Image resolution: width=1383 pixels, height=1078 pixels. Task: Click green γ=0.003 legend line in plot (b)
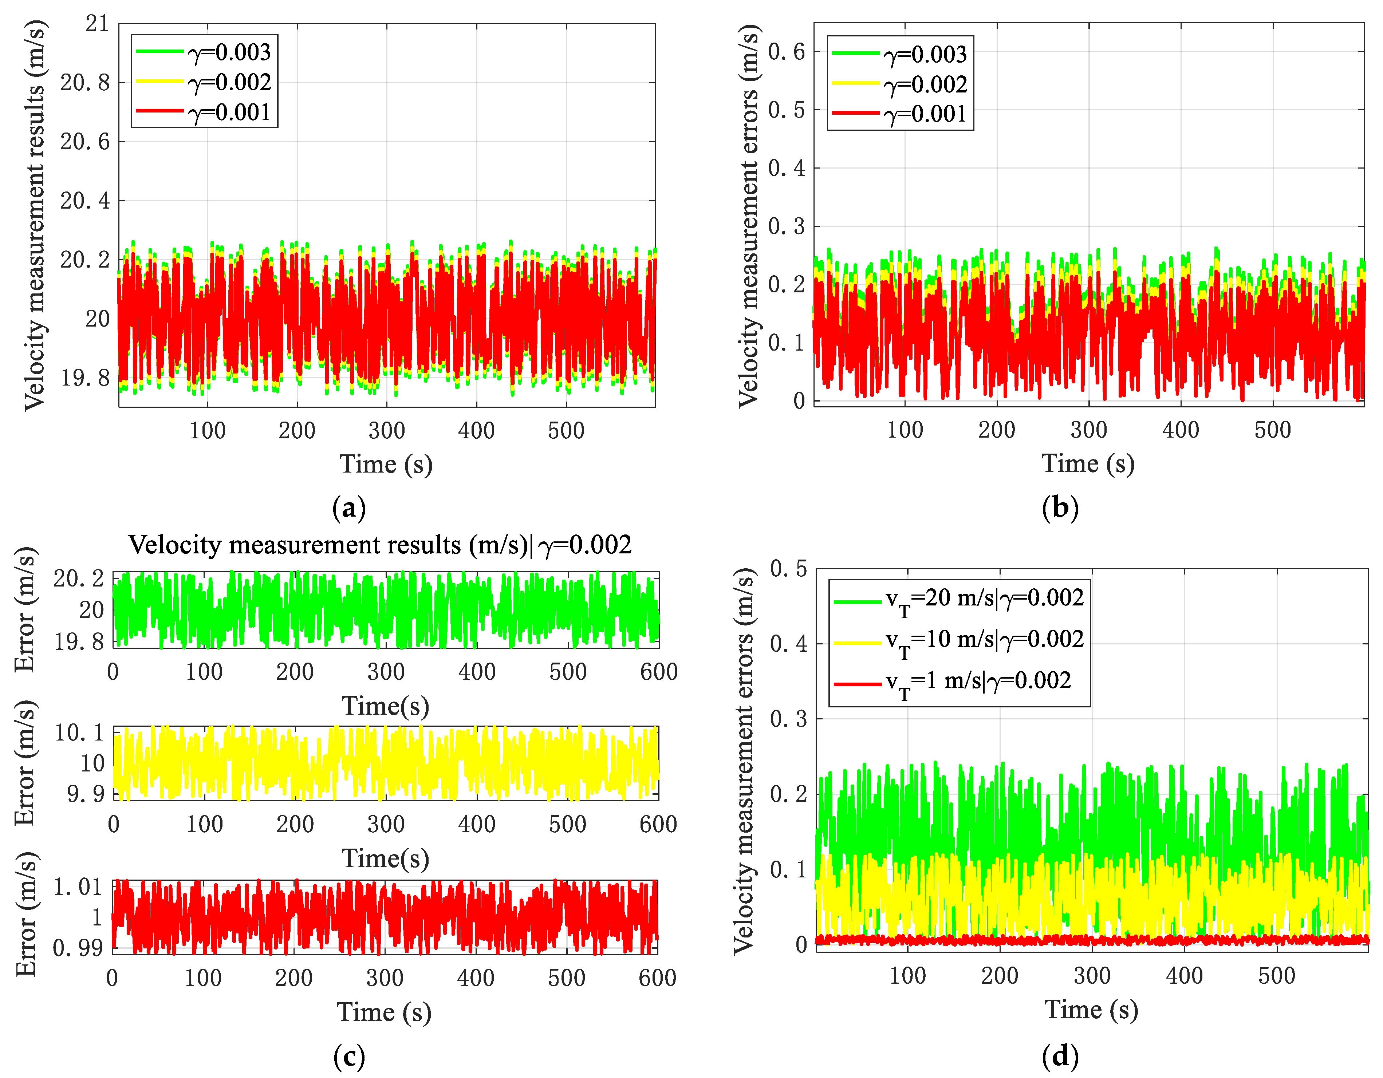(x=855, y=53)
